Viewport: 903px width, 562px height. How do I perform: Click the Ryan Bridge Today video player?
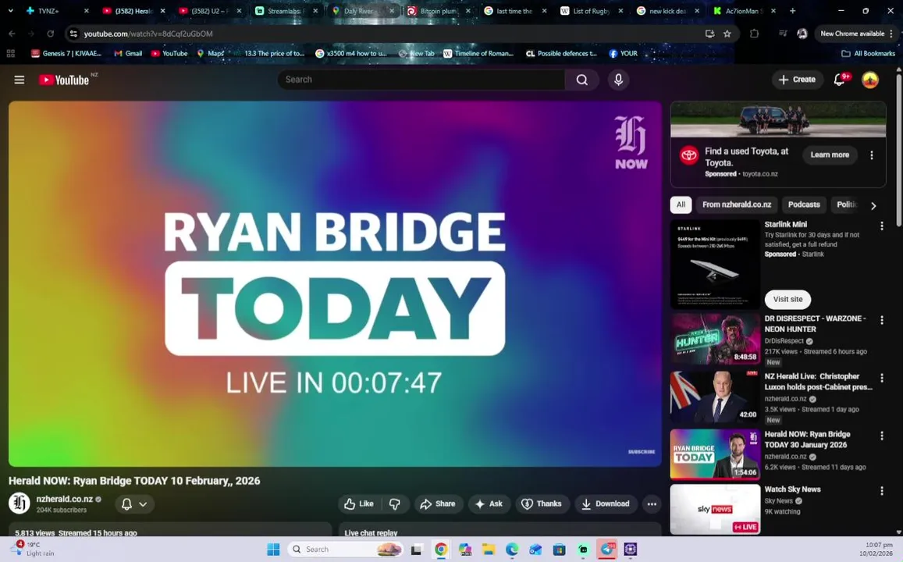[x=335, y=284]
